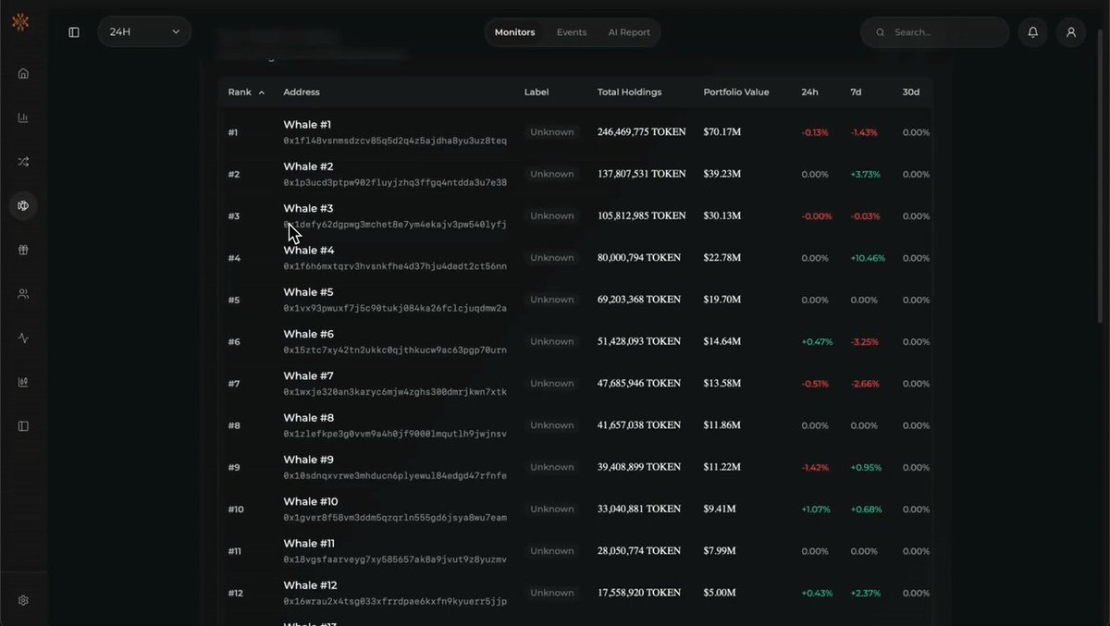1110x626 pixels.
Task: Open Whale #2 name
Action: tap(308, 166)
